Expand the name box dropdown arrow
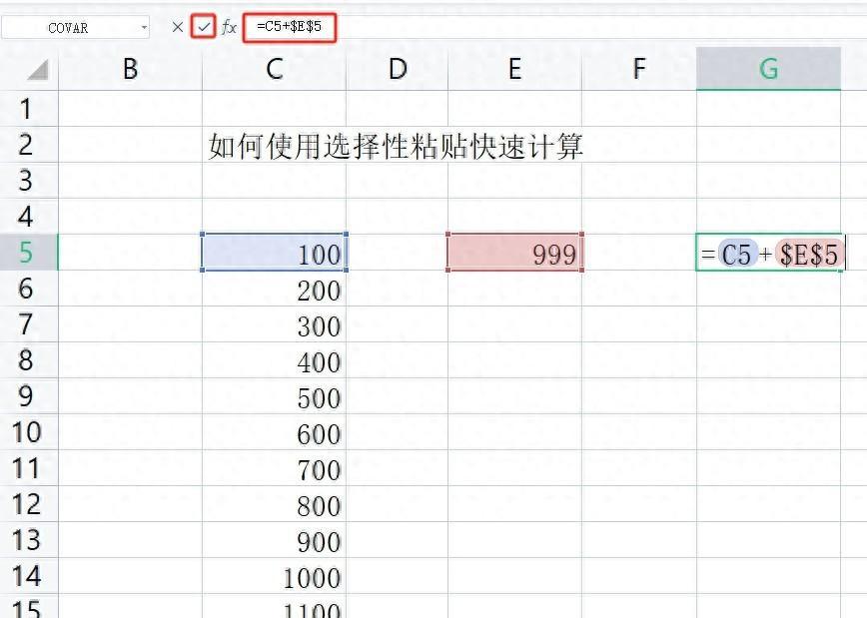The image size is (867, 618). click(x=144, y=27)
